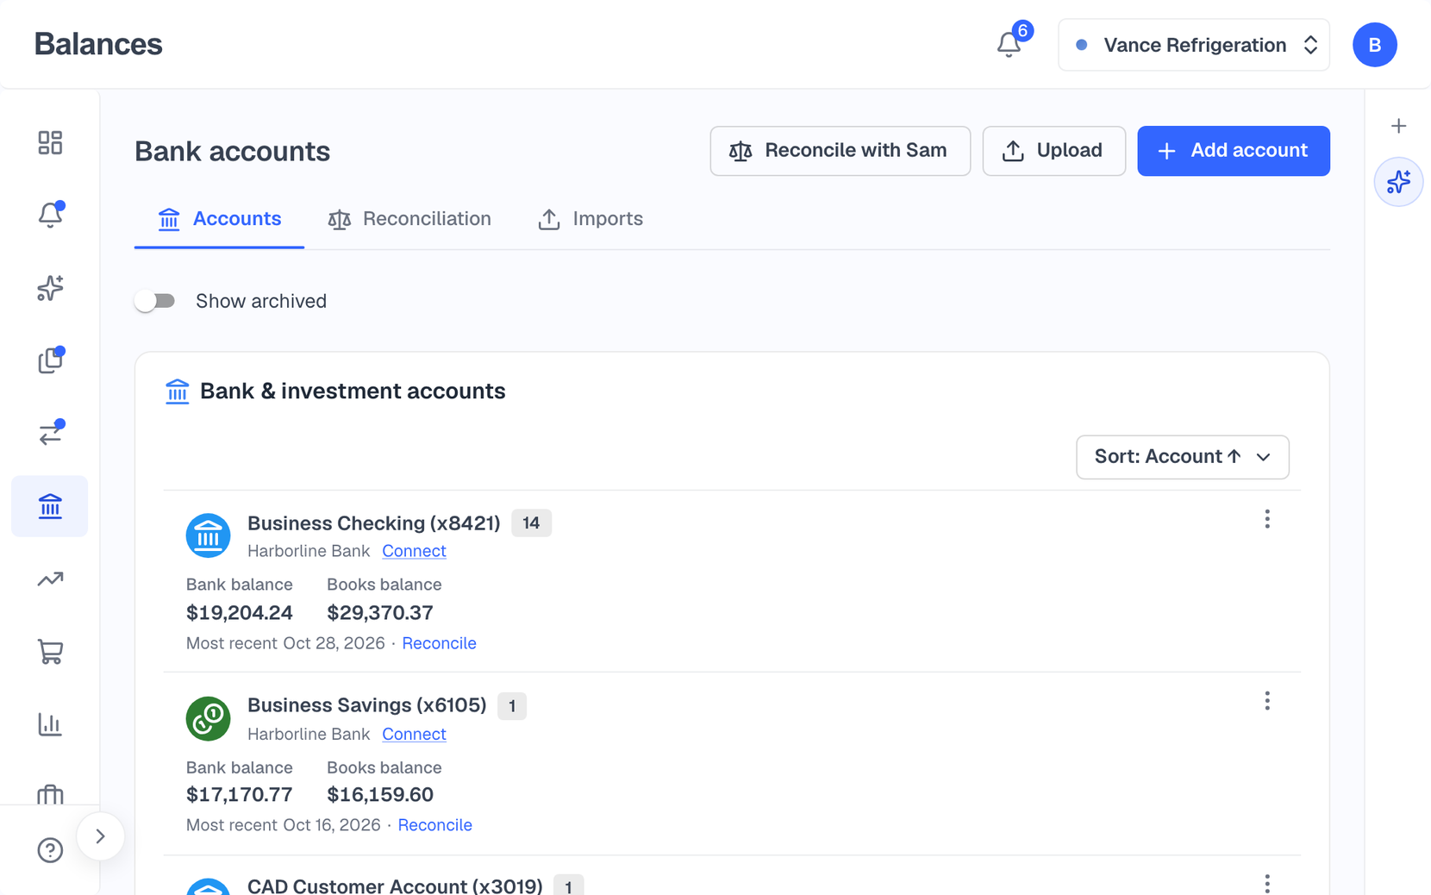The width and height of the screenshot is (1431, 895).
Task: Open the Business Savings three-dot menu
Action: pos(1266,701)
